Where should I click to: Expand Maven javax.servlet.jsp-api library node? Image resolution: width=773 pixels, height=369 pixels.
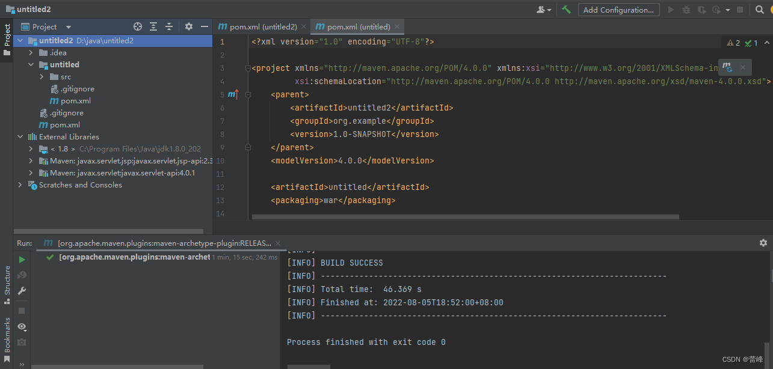pos(31,161)
